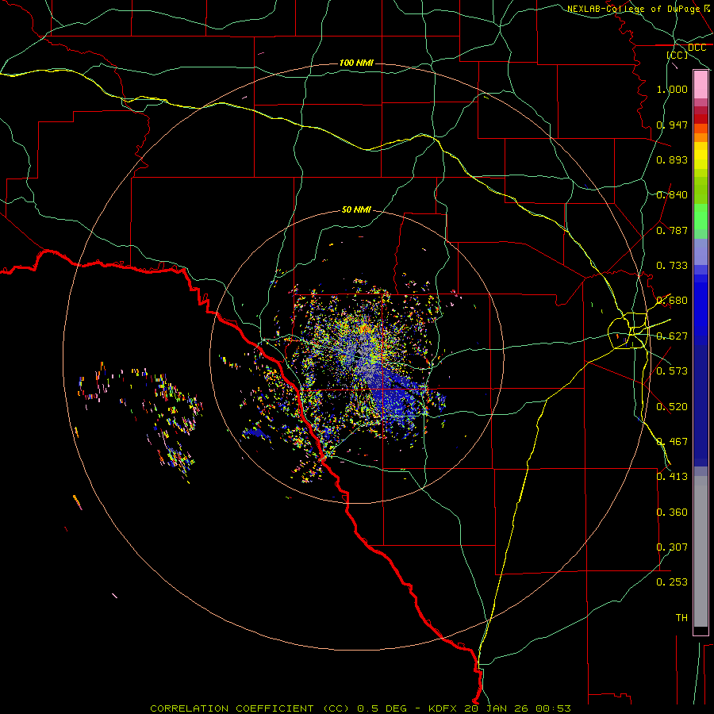Pick the periwinkle segment of the color bar
The width and height of the screenshot is (714, 714).
click(701, 252)
